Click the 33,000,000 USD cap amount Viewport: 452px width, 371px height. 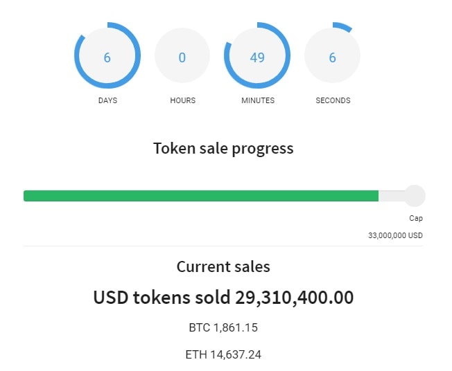coord(395,235)
